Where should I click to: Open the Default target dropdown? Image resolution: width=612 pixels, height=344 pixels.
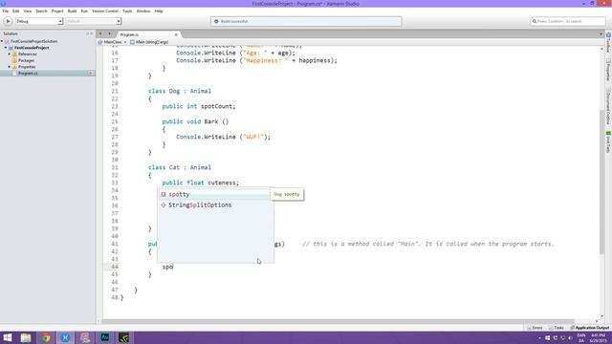[94, 21]
